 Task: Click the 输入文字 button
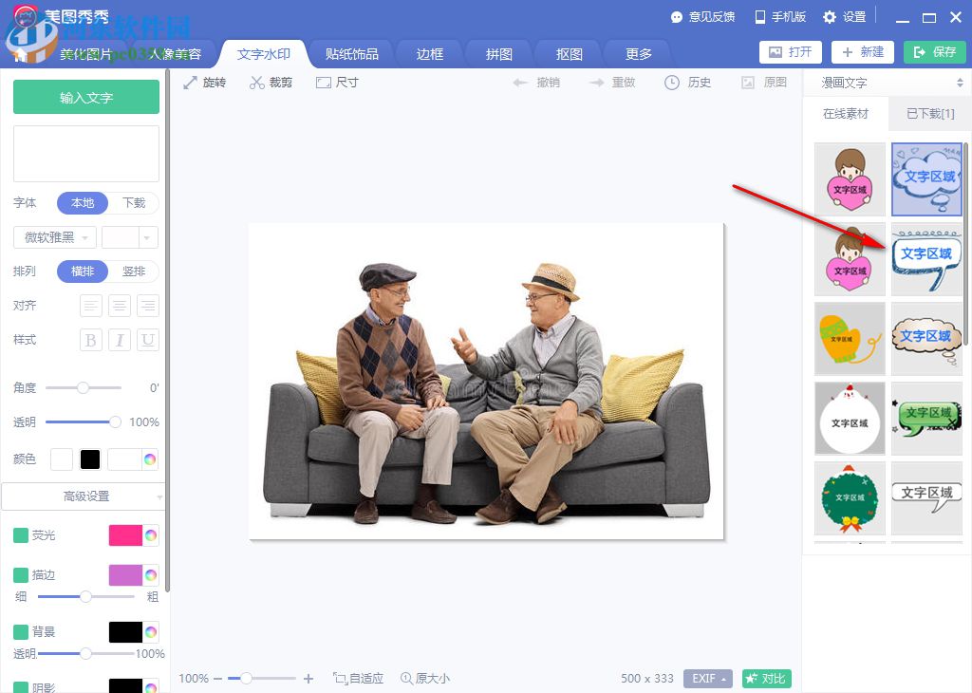(x=85, y=97)
